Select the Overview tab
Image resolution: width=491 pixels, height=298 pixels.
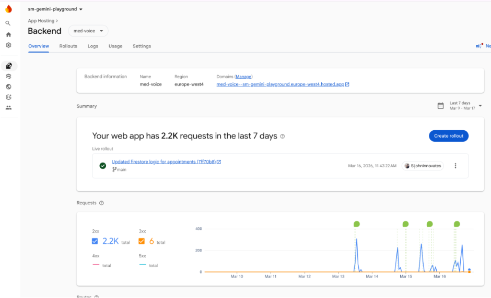(x=39, y=46)
